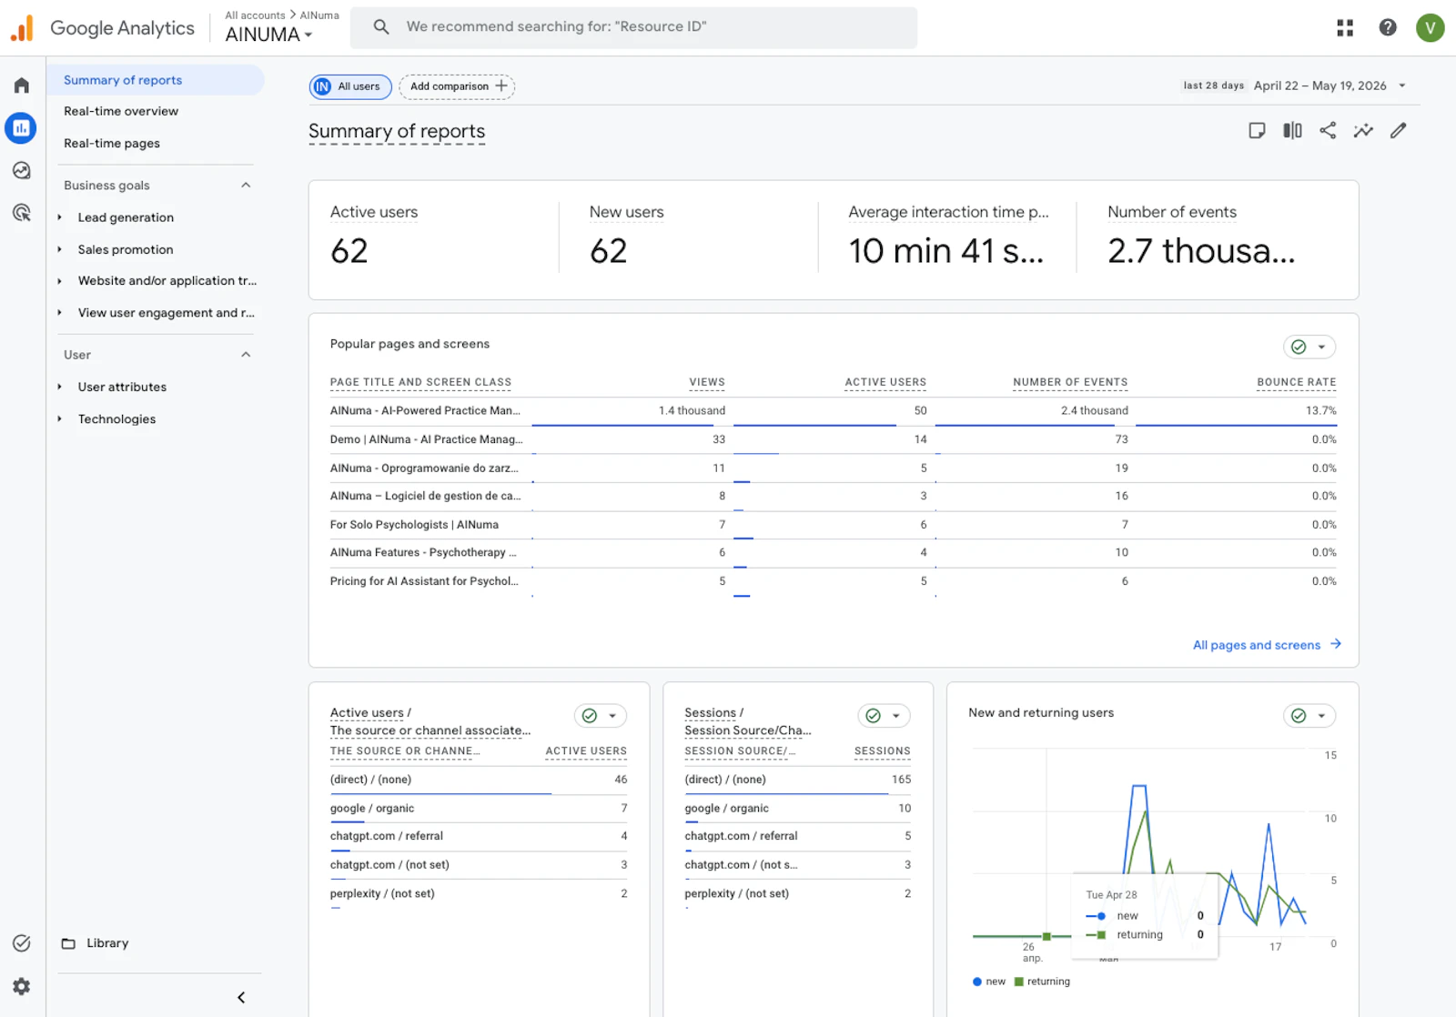1456x1017 pixels.
Task: Click the search magnifier icon
Action: (x=381, y=27)
